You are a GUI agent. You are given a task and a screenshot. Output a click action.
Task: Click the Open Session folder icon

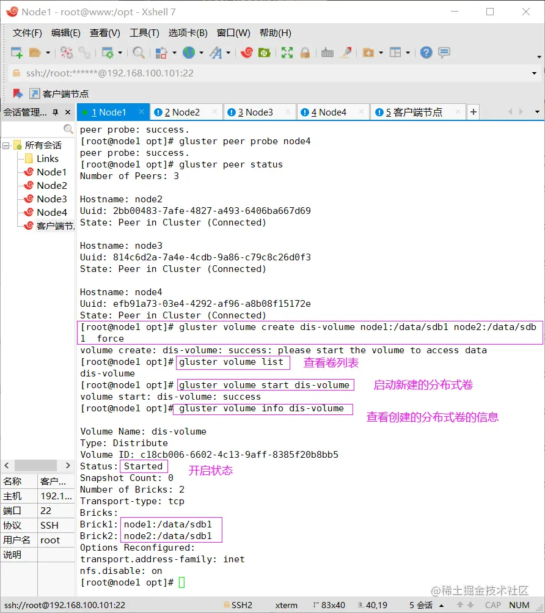click(x=35, y=53)
